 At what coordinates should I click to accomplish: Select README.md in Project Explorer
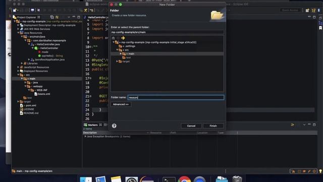click(31, 113)
